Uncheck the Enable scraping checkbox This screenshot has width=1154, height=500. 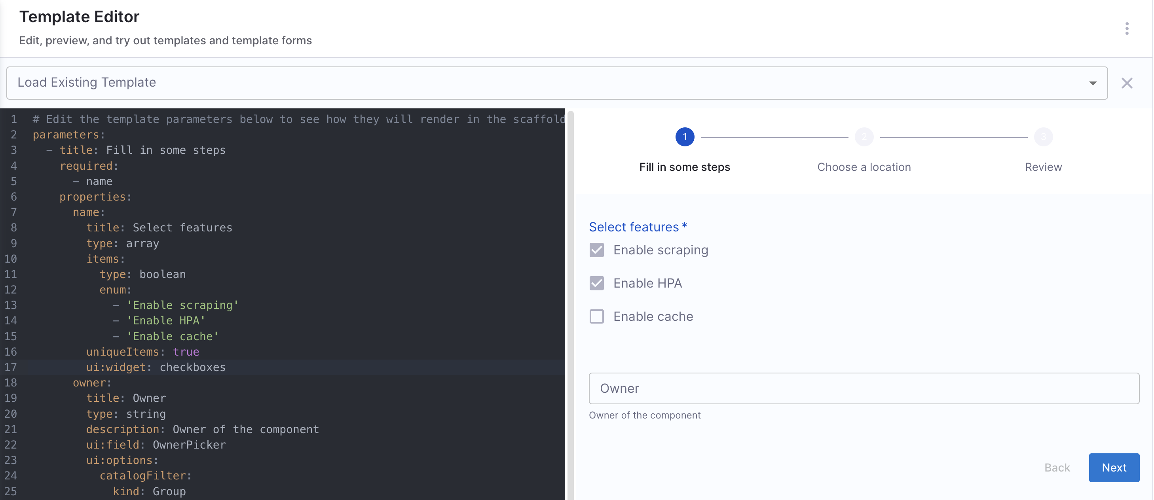[x=596, y=250]
